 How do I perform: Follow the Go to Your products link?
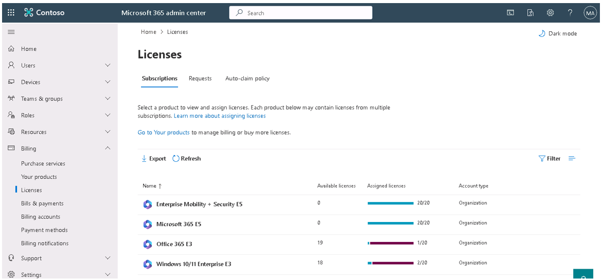[x=164, y=133]
